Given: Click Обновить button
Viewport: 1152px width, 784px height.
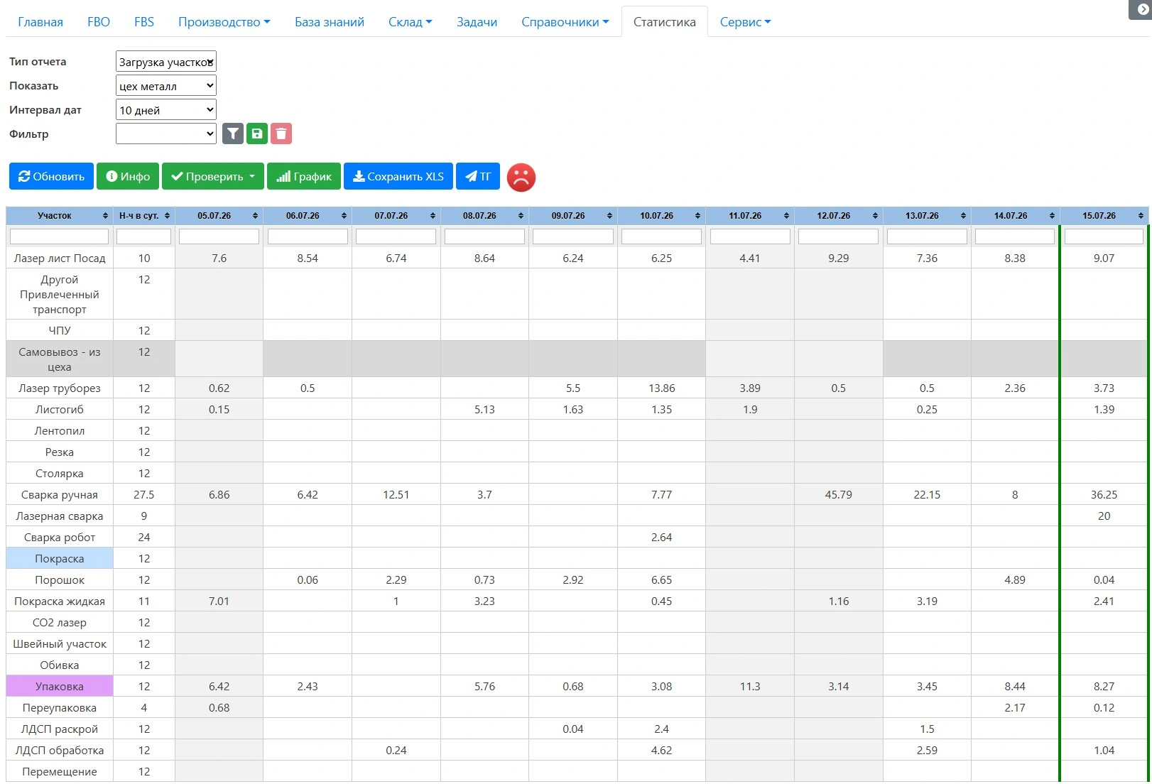Looking at the screenshot, I should click(x=51, y=177).
